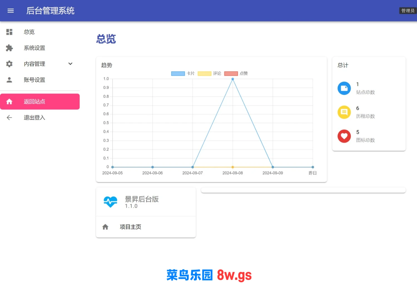This screenshot has height=284, width=417.
Task: Click the chart peak point at 2024-09-08
Action: pos(233,79)
